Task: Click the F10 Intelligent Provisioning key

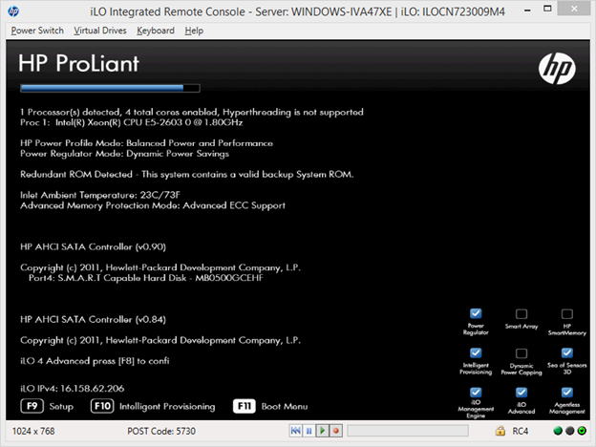Action: click(102, 406)
